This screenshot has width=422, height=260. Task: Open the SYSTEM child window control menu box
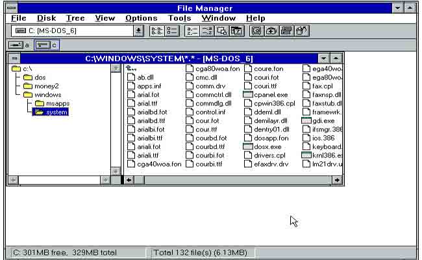coord(14,58)
